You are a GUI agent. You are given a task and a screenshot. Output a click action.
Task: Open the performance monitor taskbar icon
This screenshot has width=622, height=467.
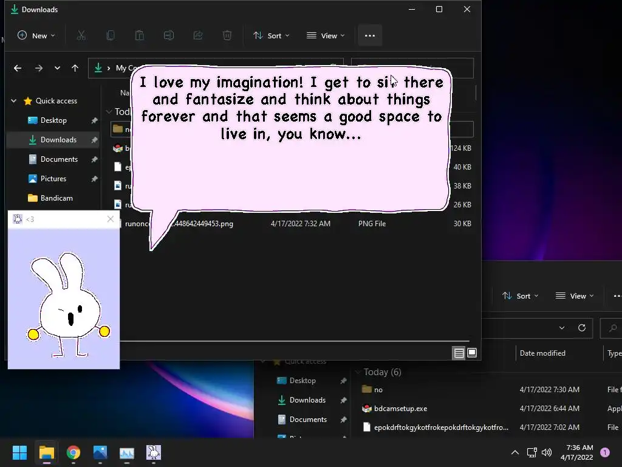tap(127, 452)
